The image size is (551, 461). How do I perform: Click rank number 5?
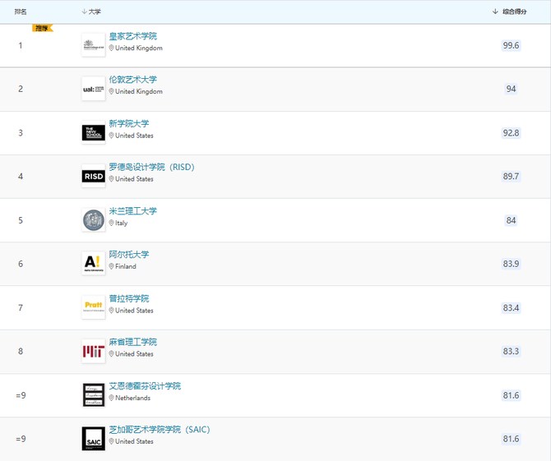[21, 220]
